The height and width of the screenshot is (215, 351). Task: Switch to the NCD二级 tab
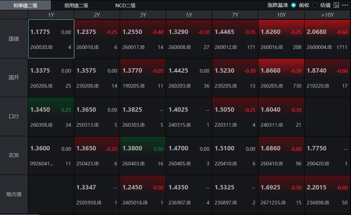[125, 5]
